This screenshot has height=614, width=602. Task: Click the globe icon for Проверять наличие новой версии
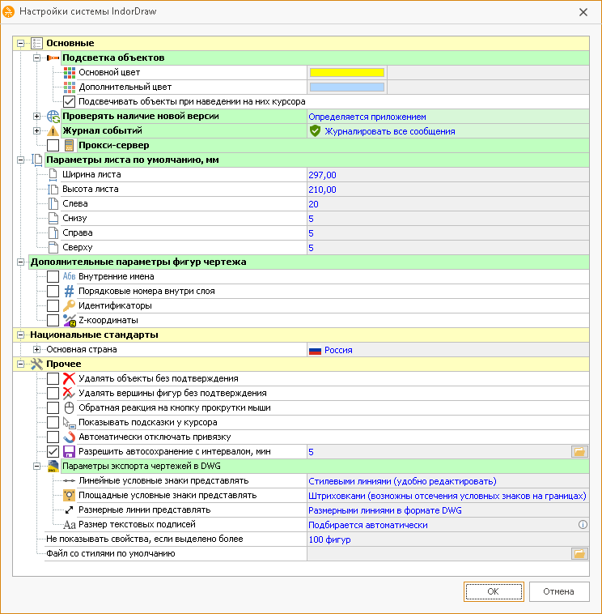pyautogui.click(x=53, y=117)
